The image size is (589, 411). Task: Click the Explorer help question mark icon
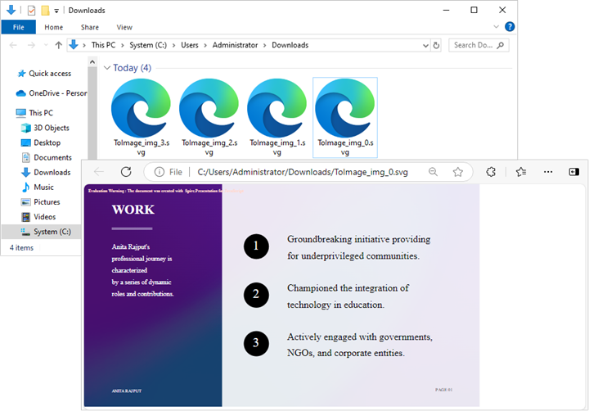pyautogui.click(x=510, y=27)
